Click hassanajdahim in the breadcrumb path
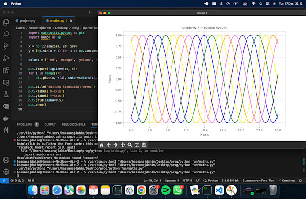Image resolution: width=306 pixels, height=199 pixels. [x=40, y=28]
